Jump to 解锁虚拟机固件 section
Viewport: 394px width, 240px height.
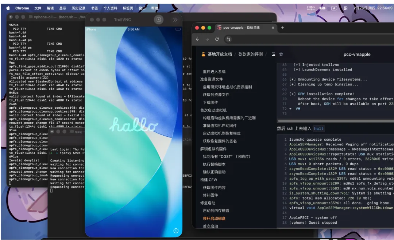point(213,149)
